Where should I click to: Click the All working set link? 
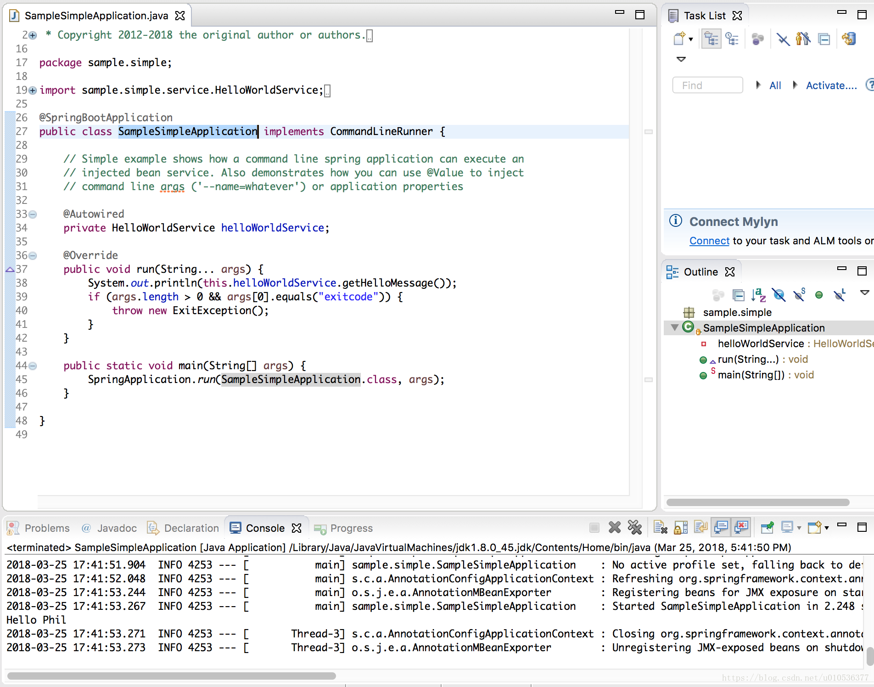pos(775,85)
